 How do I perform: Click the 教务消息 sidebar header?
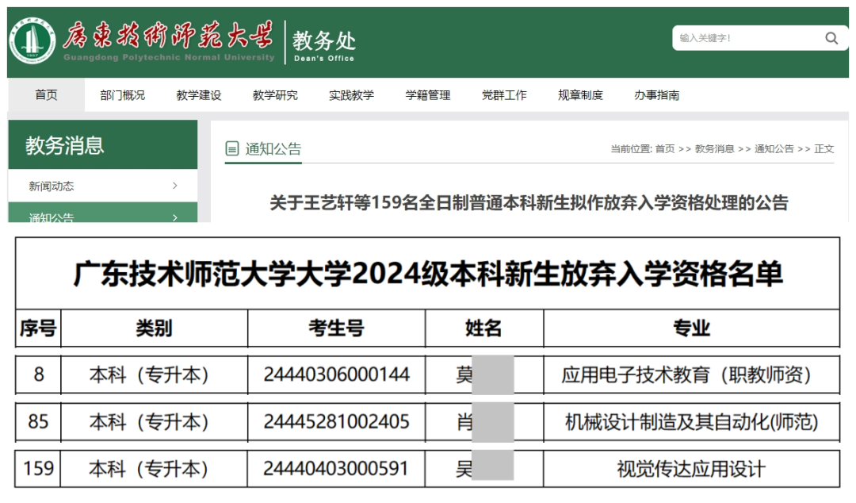pyautogui.click(x=102, y=145)
